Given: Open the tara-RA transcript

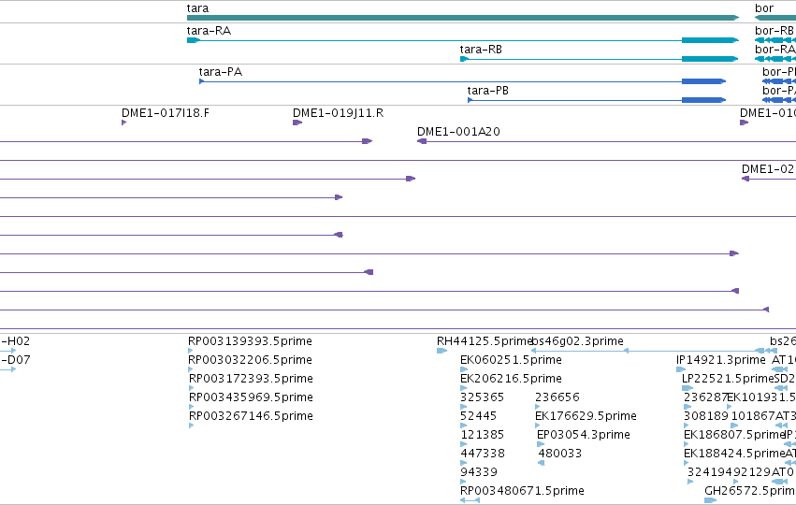Looking at the screenshot, I should coord(209,31).
